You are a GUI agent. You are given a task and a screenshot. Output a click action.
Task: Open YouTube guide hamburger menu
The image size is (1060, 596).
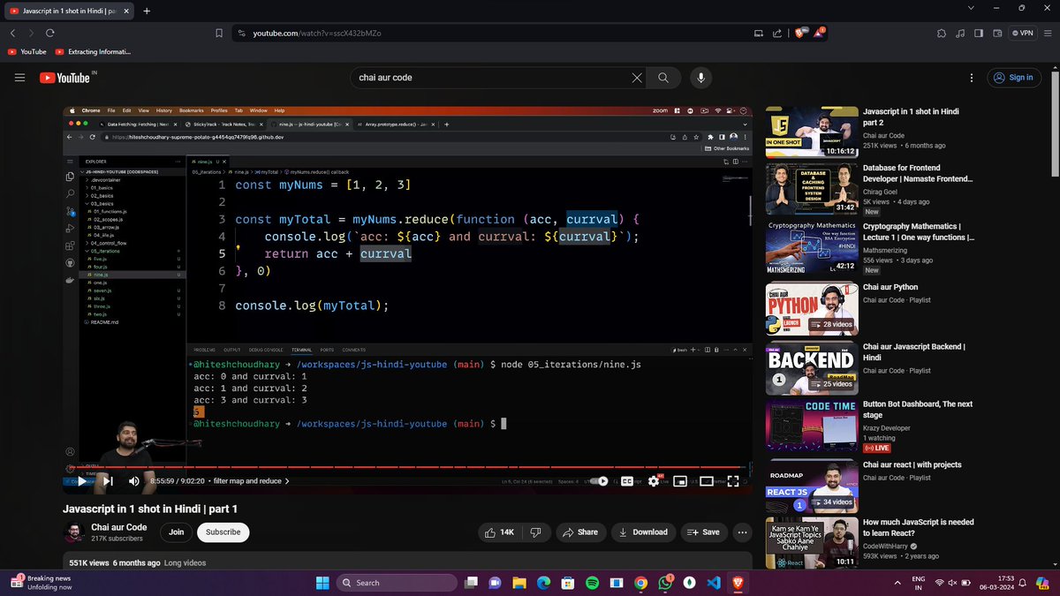[19, 78]
